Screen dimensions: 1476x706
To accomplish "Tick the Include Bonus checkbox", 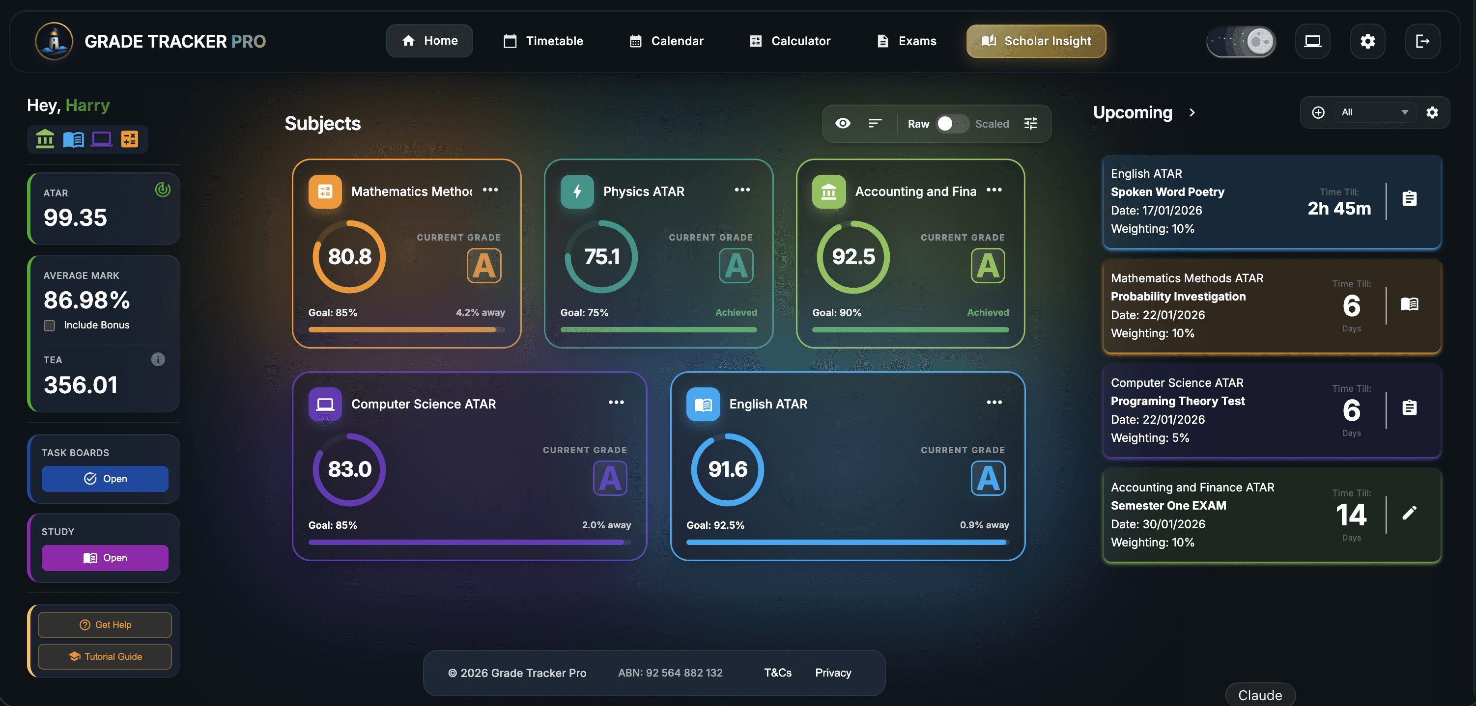I will 49,325.
